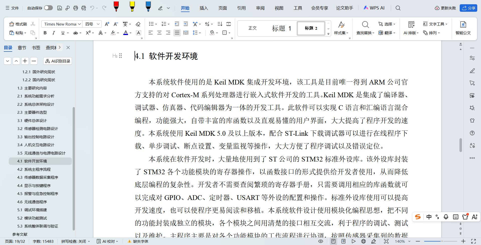The width and height of the screenshot is (481, 245).
Task: Click the increase font size icon
Action: (107, 24)
